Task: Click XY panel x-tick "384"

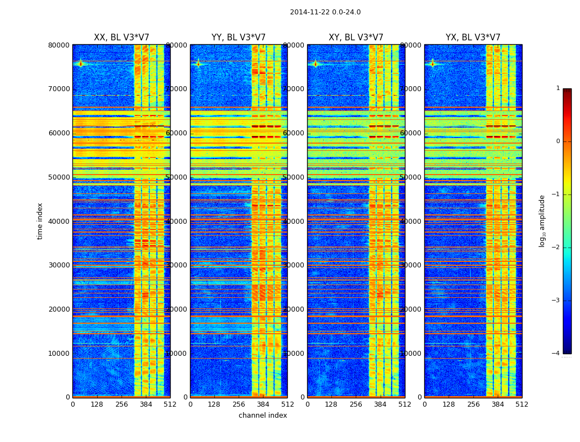Action: pyautogui.click(x=380, y=404)
